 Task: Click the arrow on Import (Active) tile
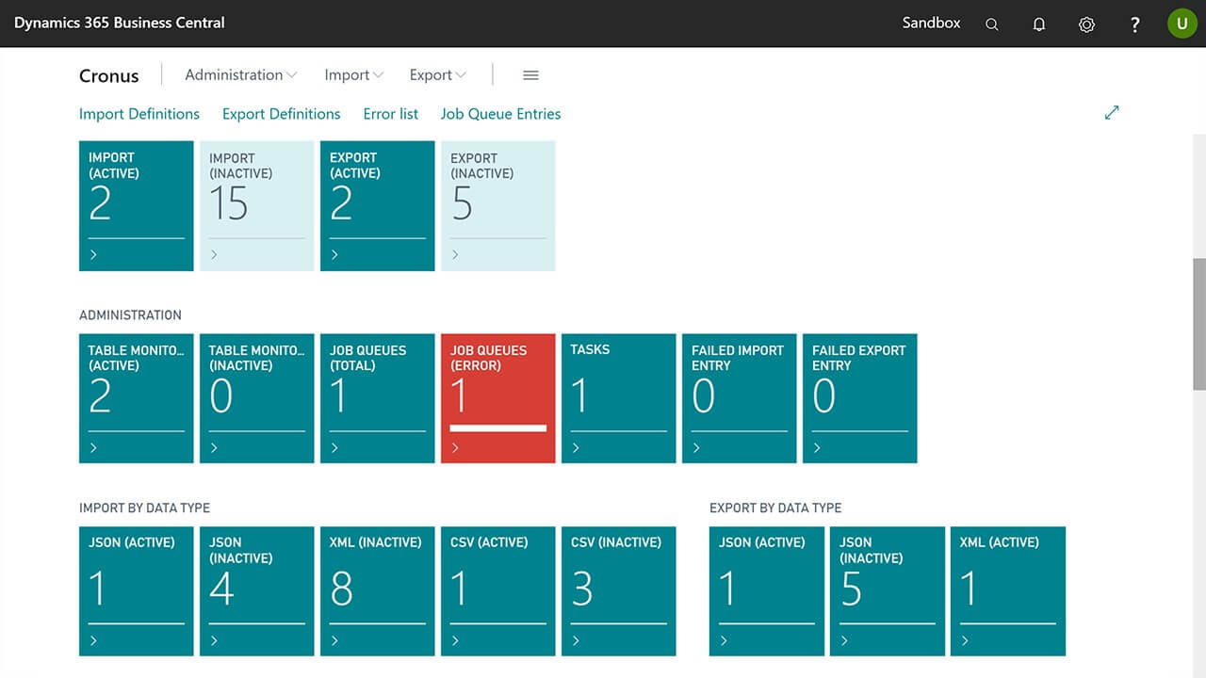(93, 255)
